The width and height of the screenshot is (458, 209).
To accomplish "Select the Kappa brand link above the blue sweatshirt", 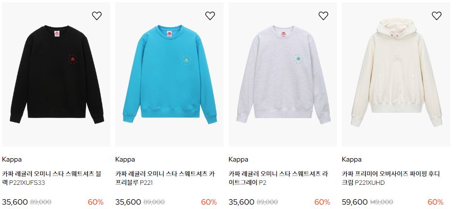I will tap(125, 159).
